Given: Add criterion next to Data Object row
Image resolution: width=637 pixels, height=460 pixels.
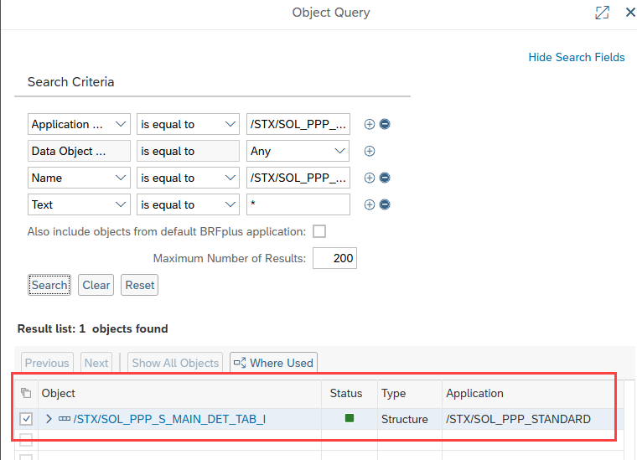Looking at the screenshot, I should pos(370,151).
